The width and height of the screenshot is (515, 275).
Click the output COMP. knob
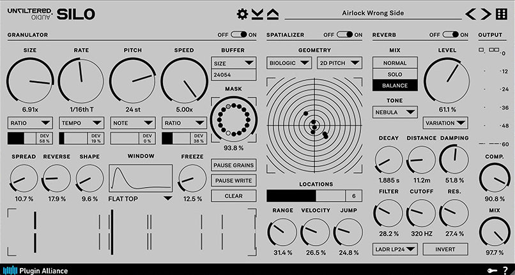coord(495,179)
